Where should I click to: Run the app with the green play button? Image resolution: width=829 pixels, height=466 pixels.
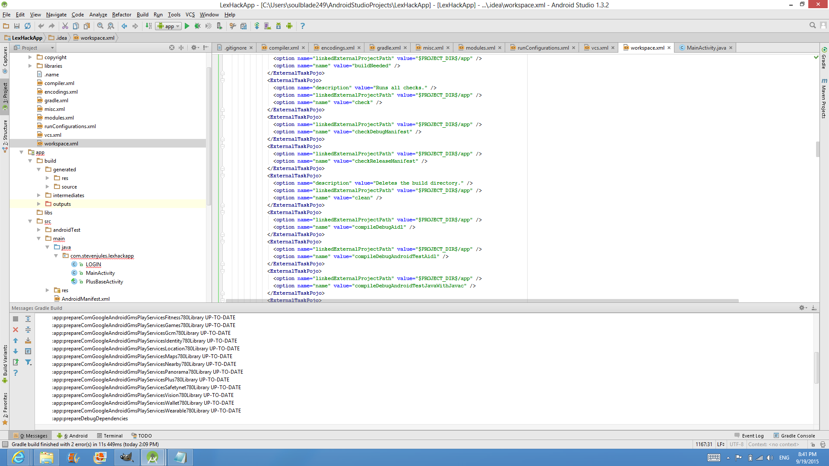tap(187, 26)
